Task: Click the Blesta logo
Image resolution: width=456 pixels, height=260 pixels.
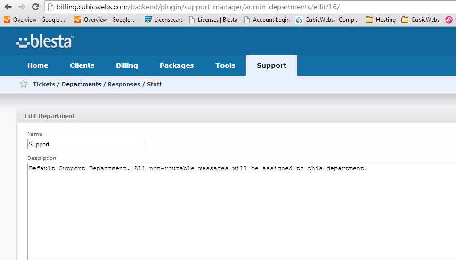Action: click(45, 41)
